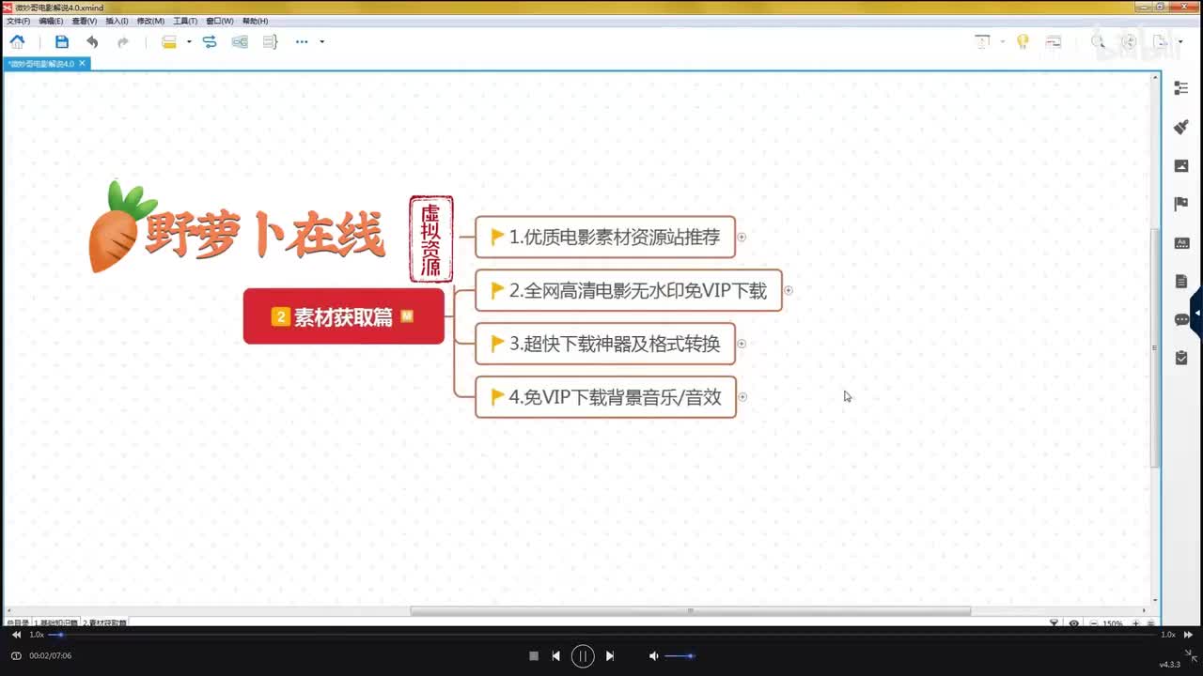Open search magnifier in toolbar
The image size is (1203, 676).
coord(1098,41)
